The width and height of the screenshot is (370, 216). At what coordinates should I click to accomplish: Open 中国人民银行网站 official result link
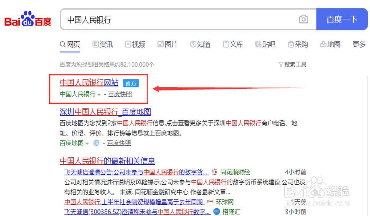pos(89,82)
